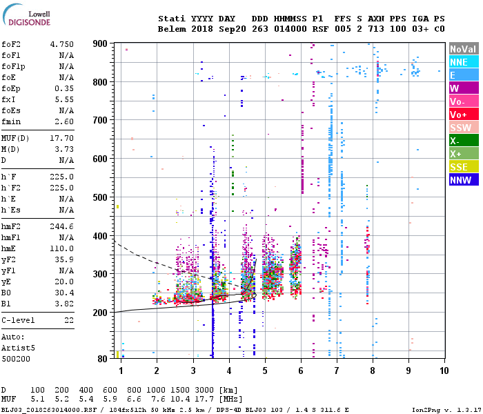The image size is (483, 414).
Task: Click the 80 km height axis label
Action: point(103,359)
